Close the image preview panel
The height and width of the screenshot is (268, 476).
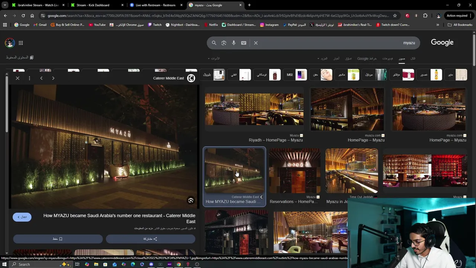click(17, 78)
